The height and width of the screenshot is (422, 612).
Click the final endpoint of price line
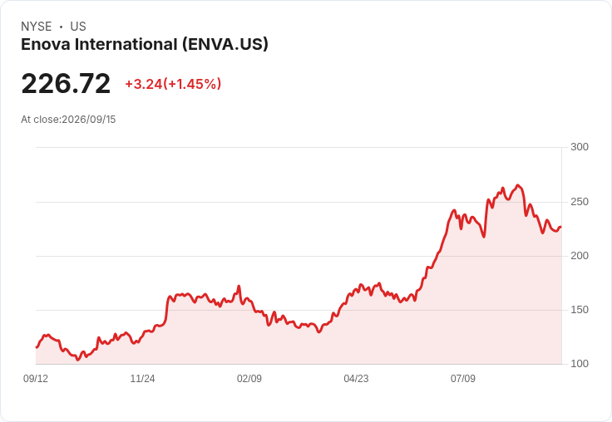(x=561, y=227)
